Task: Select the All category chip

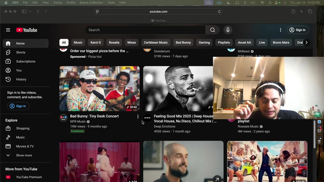Action: [64, 42]
